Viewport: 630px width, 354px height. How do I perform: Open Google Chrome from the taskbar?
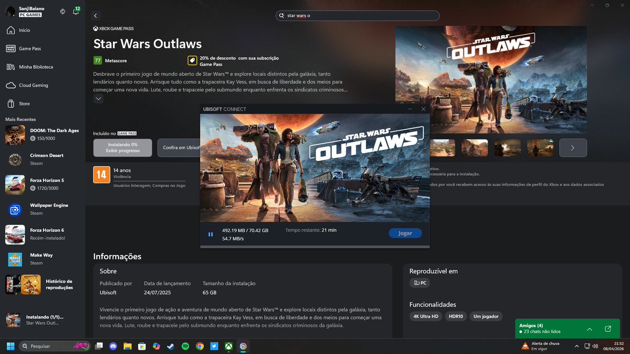199,346
